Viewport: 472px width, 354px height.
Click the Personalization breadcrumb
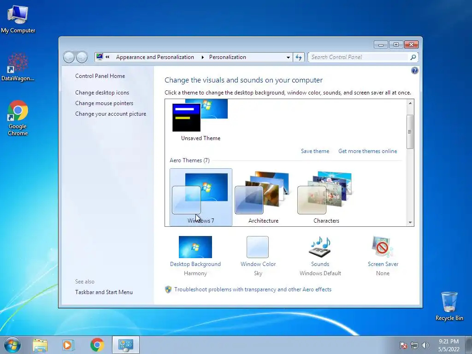point(228,57)
